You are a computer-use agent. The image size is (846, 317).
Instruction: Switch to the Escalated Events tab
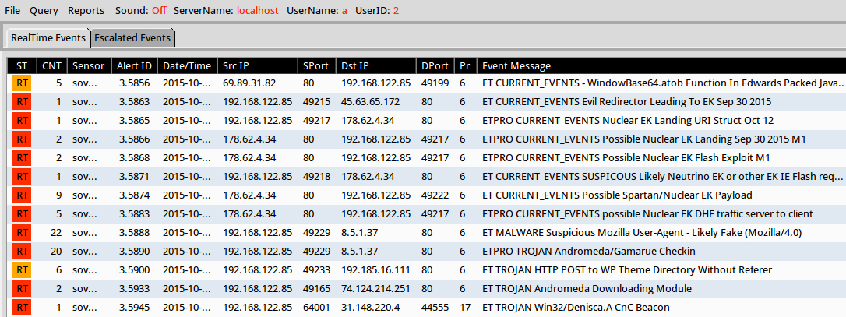coord(132,37)
